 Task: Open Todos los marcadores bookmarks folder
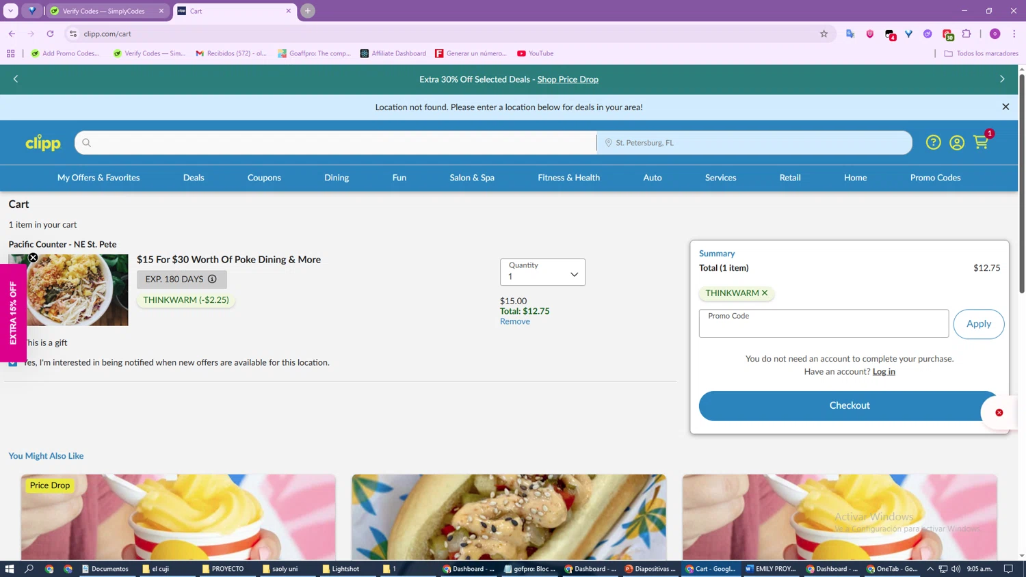tap(981, 53)
